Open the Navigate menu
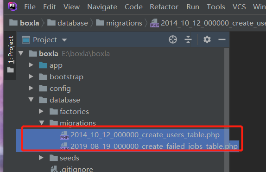 (x=102, y=7)
